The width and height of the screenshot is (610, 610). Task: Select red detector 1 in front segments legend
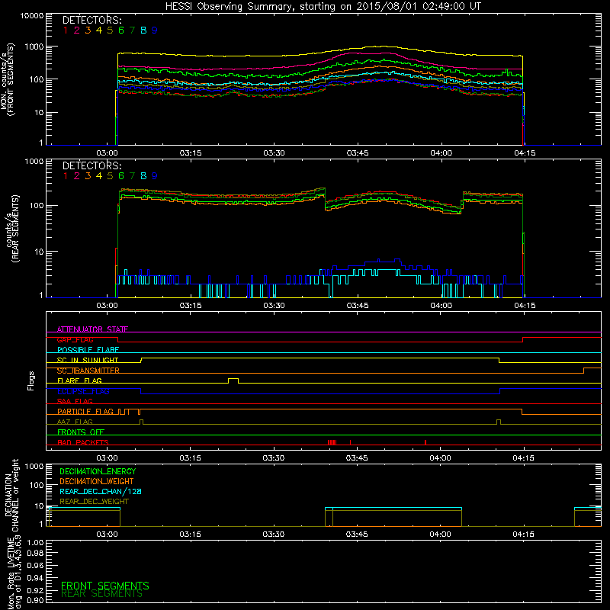(66, 30)
